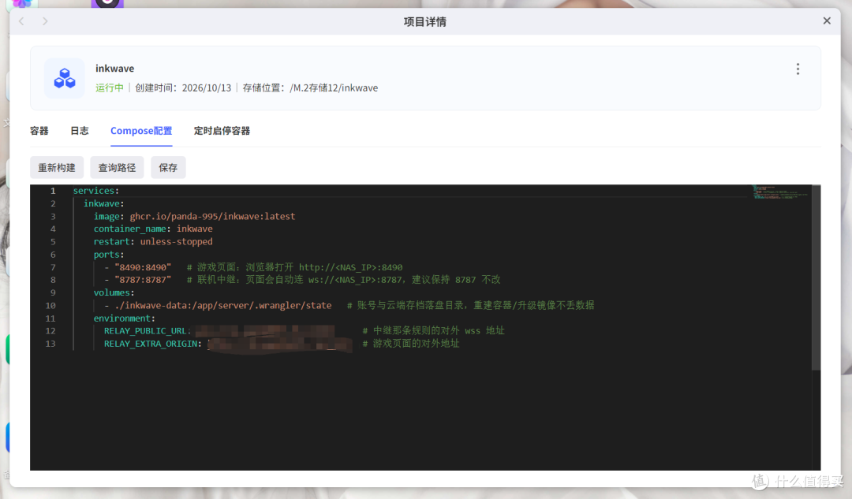Screen dimensions: 852x499
Task: Click the "8490:8490" port mapping
Action: point(143,267)
